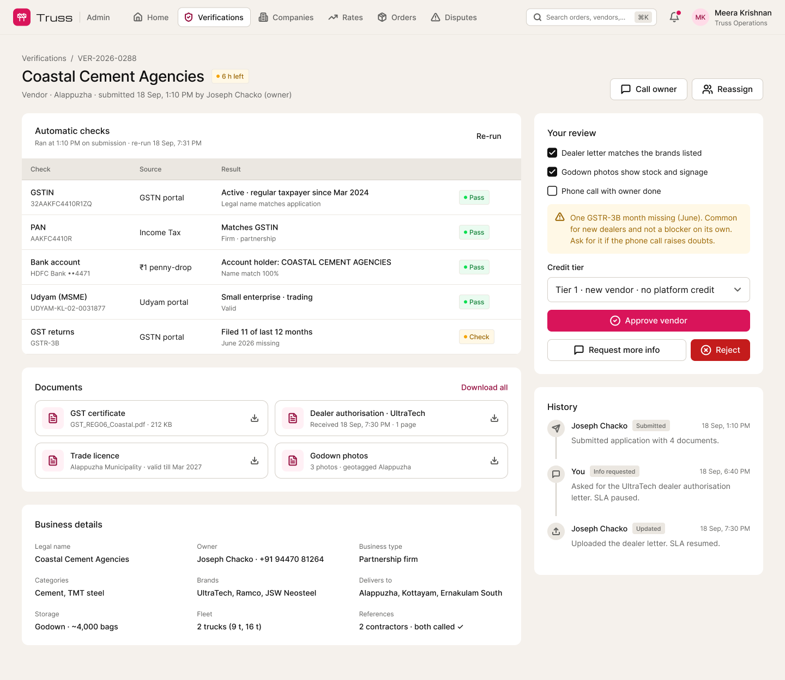Click the Download all link
Image resolution: width=785 pixels, height=680 pixels.
coord(485,388)
